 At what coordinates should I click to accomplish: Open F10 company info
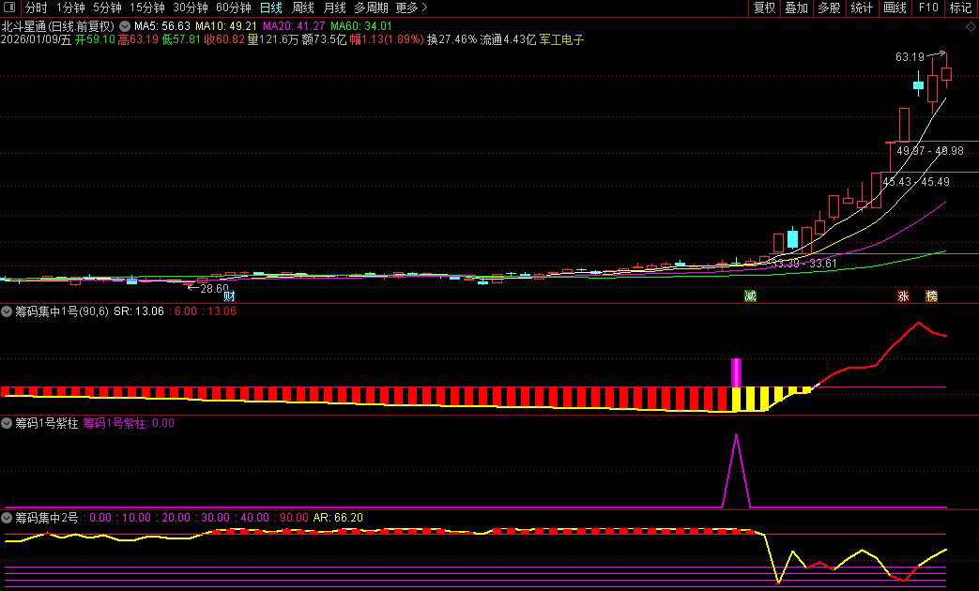[928, 8]
